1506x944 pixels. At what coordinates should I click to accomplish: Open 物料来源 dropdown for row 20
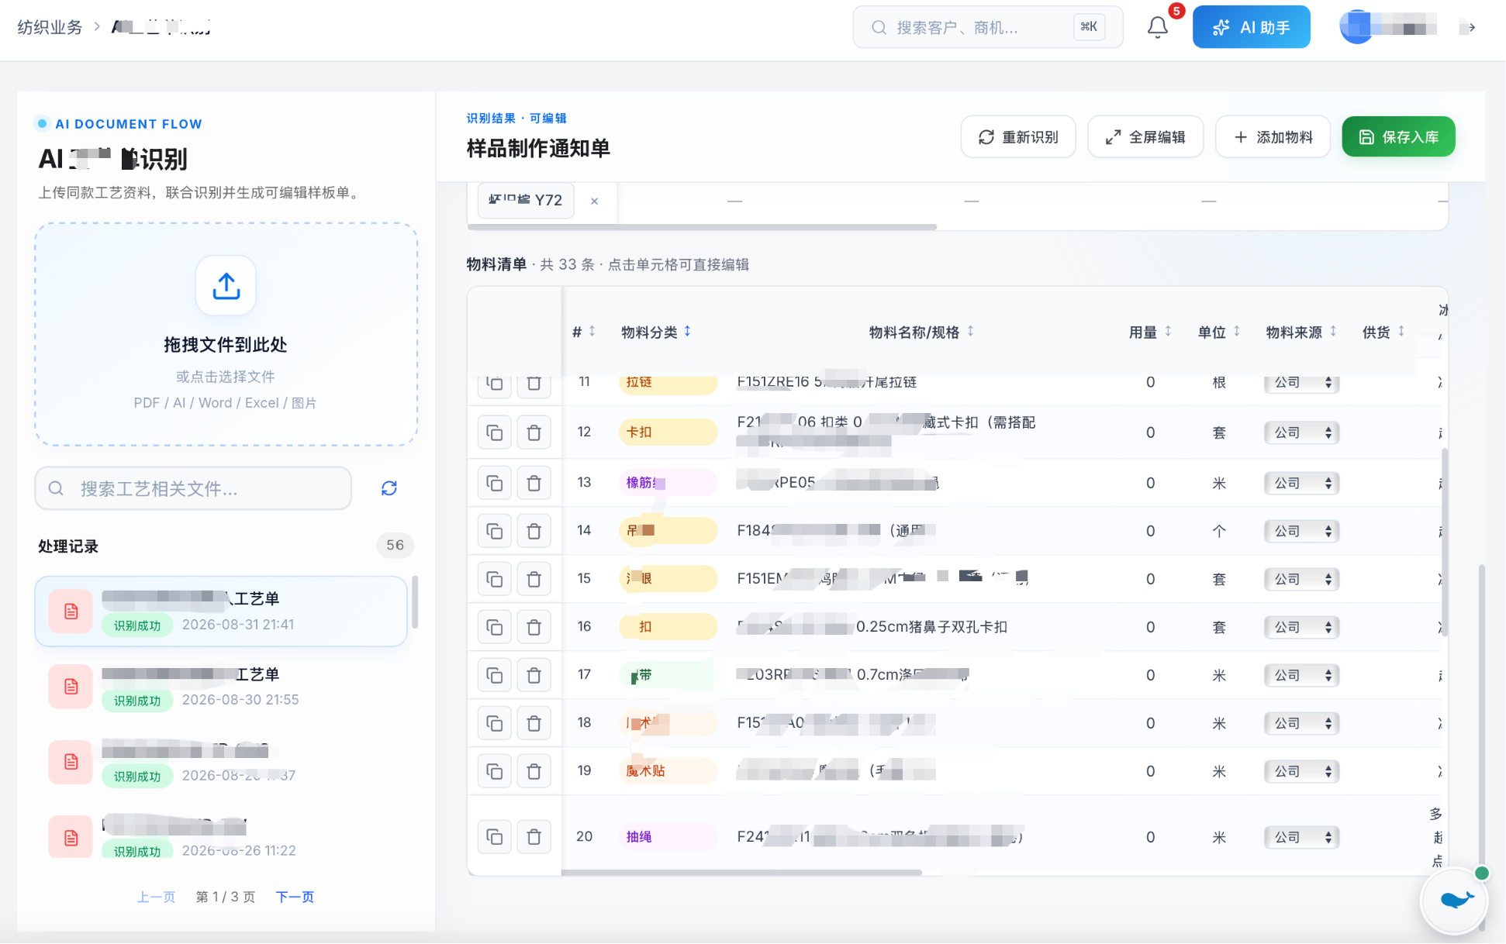point(1302,837)
